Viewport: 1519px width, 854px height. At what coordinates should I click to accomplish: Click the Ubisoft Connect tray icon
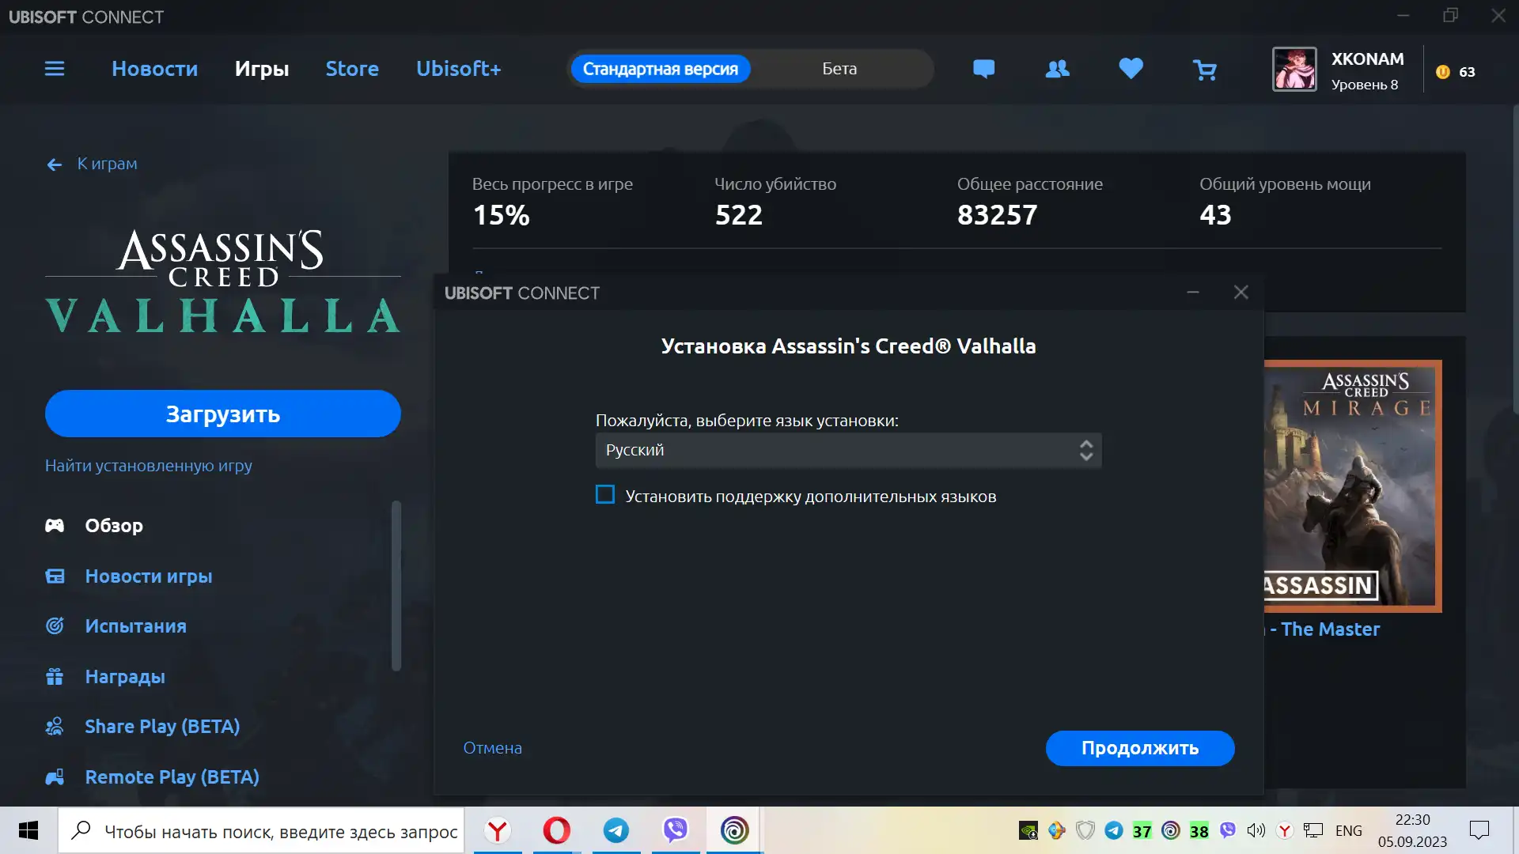[1171, 830]
